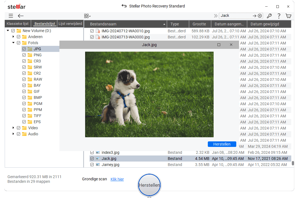Screen dimensions: 299x198
Task: Click the back arrow icon
Action: coord(21,16)
